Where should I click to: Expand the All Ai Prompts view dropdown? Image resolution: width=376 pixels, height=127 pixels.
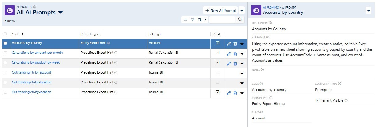[x=61, y=12]
